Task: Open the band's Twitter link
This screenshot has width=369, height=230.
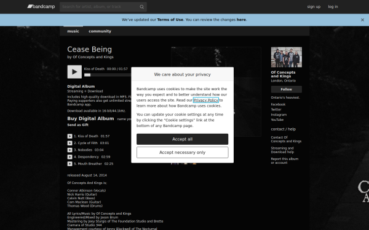Action: point(276,110)
